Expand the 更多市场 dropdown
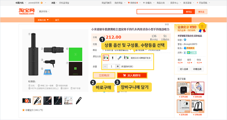227x120 pixels. click(44, 11)
